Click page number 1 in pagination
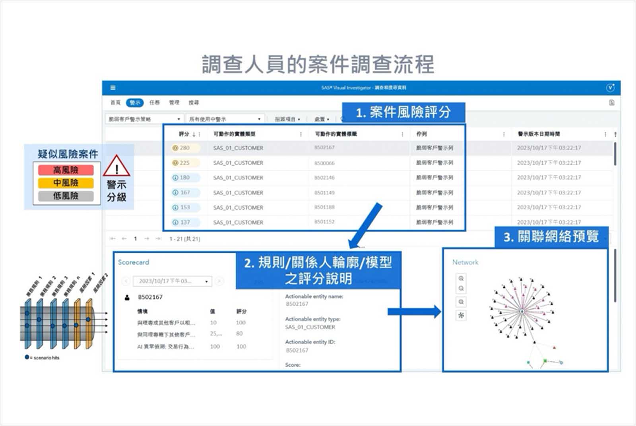Screen dimensions: 636x426 (x=136, y=239)
